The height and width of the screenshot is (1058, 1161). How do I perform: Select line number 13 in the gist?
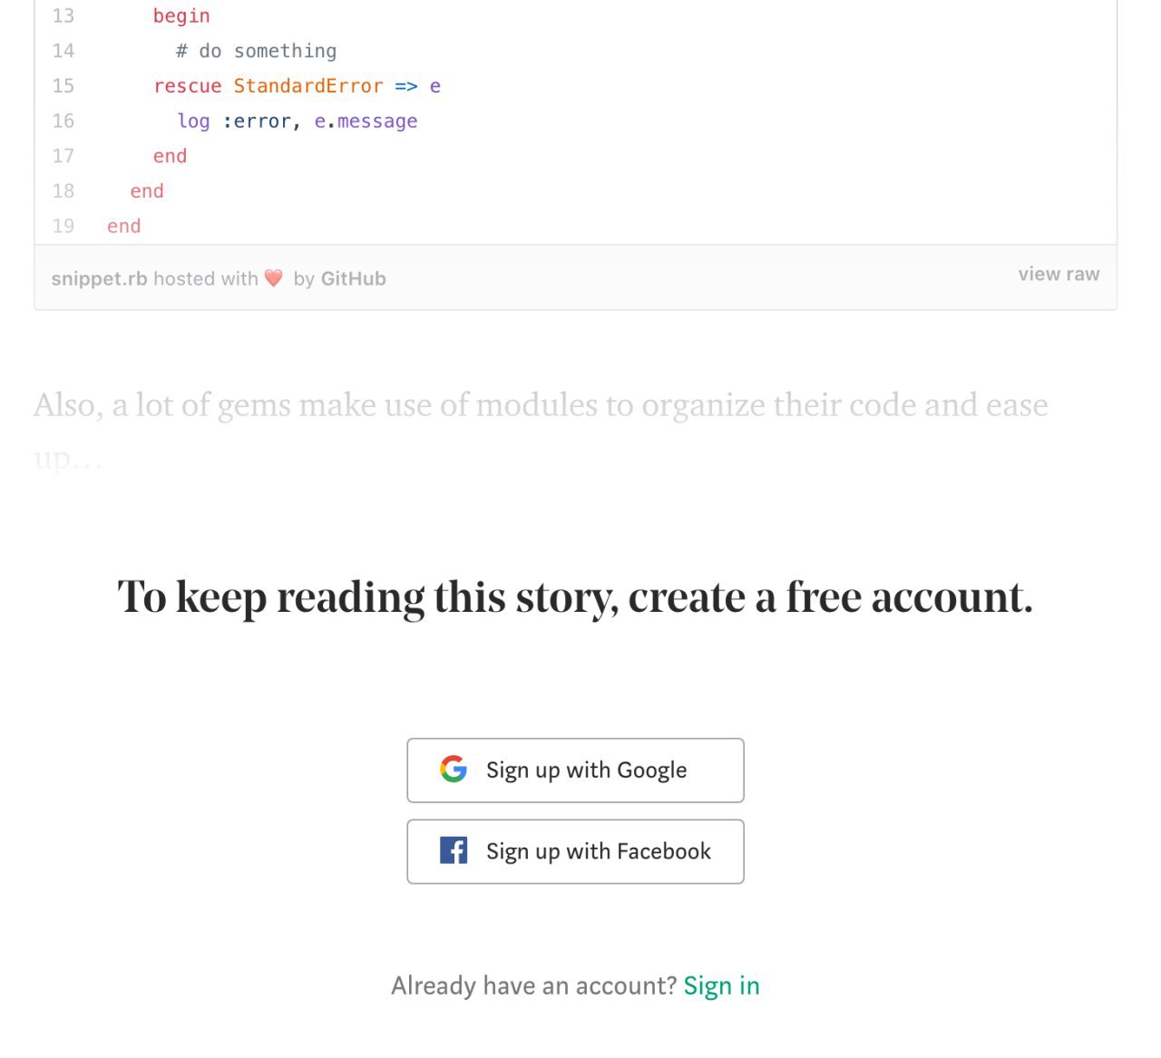pos(63,15)
